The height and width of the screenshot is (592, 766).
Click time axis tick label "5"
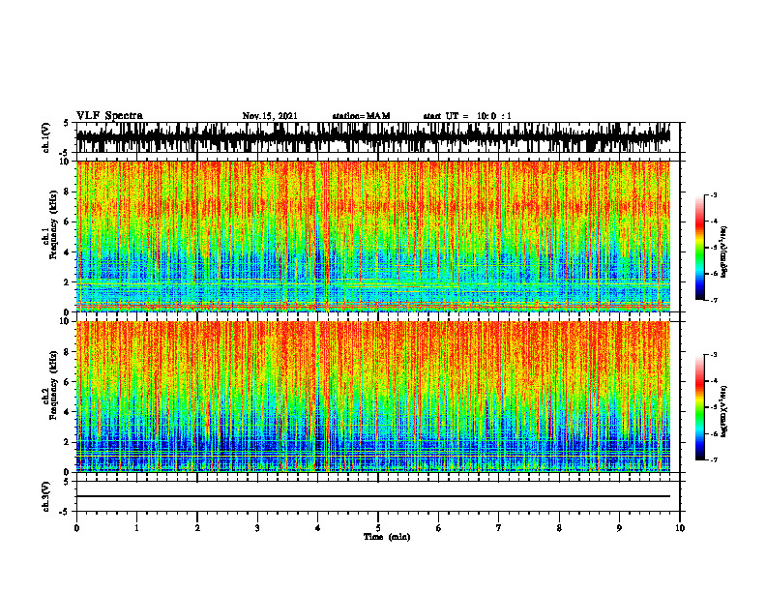coord(378,528)
